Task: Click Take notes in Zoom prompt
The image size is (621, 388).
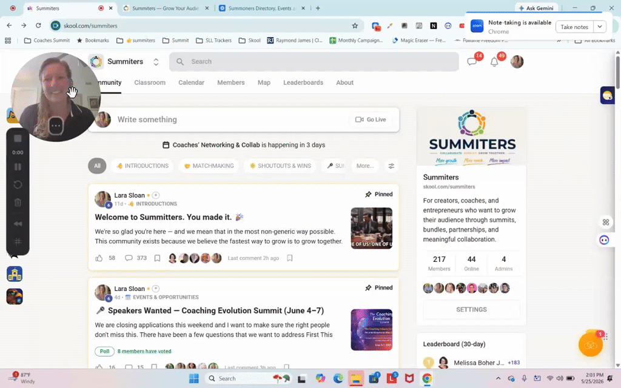Action: pyautogui.click(x=574, y=27)
